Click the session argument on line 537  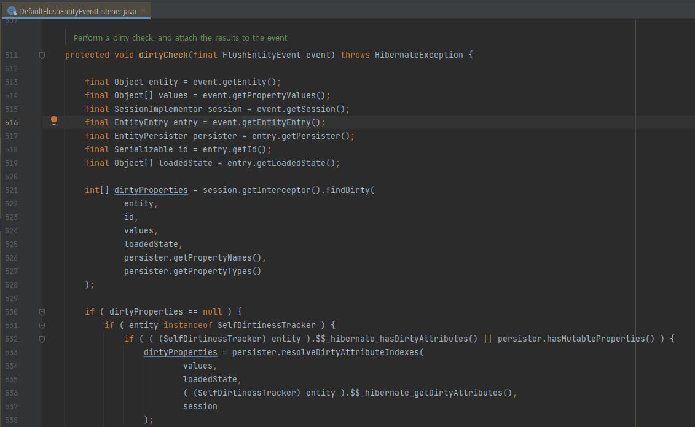[x=200, y=407]
